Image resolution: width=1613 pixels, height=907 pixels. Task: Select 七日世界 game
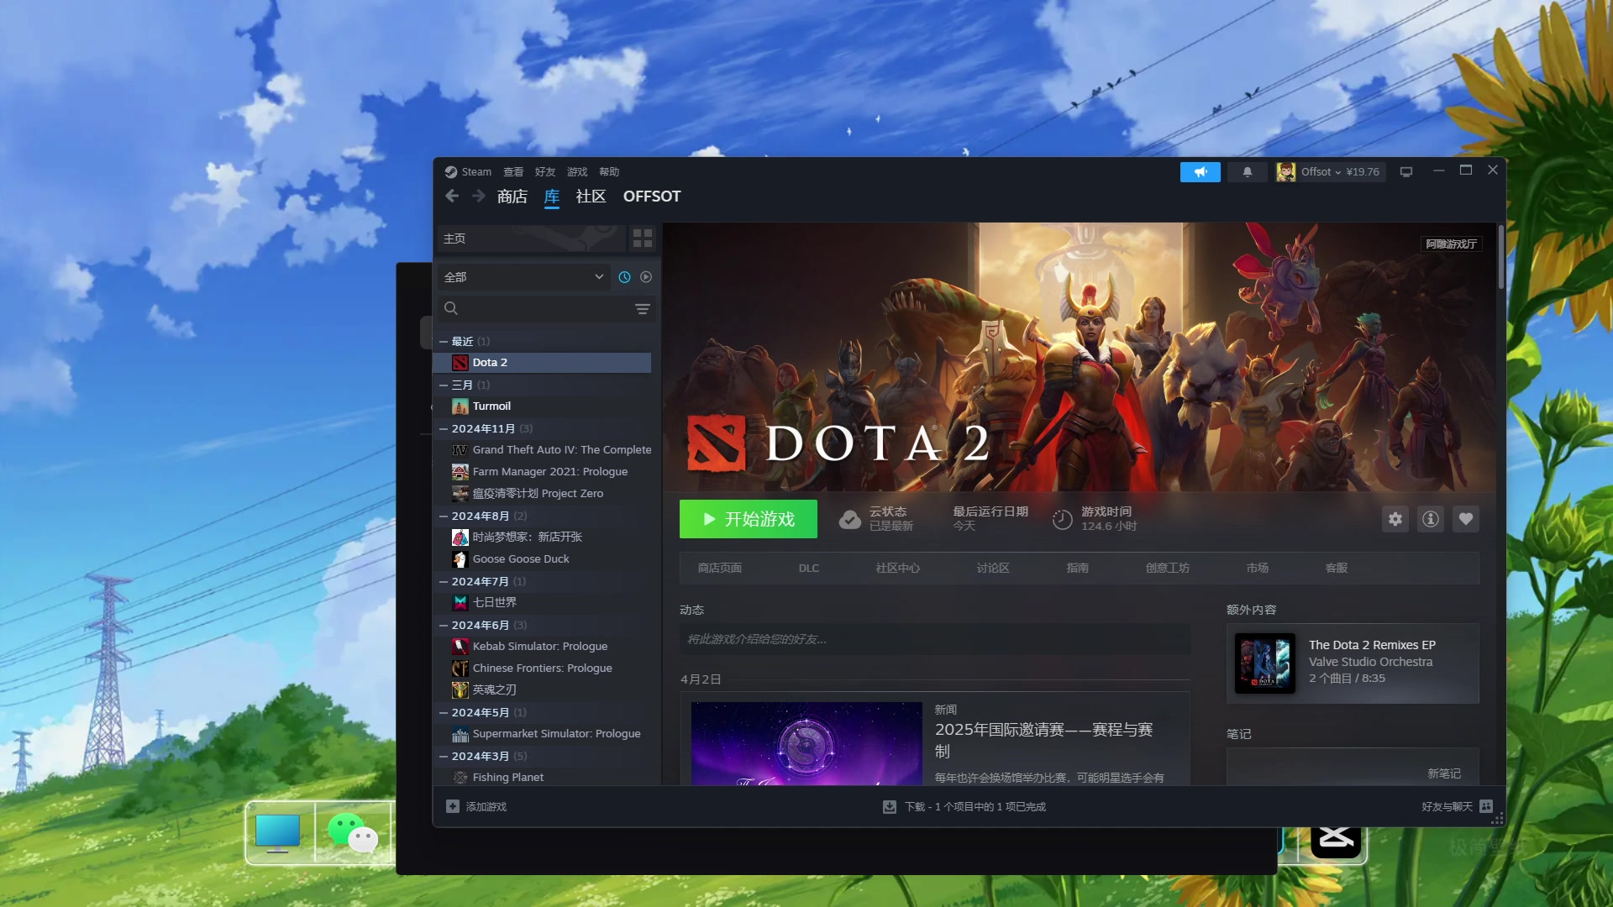click(543, 603)
